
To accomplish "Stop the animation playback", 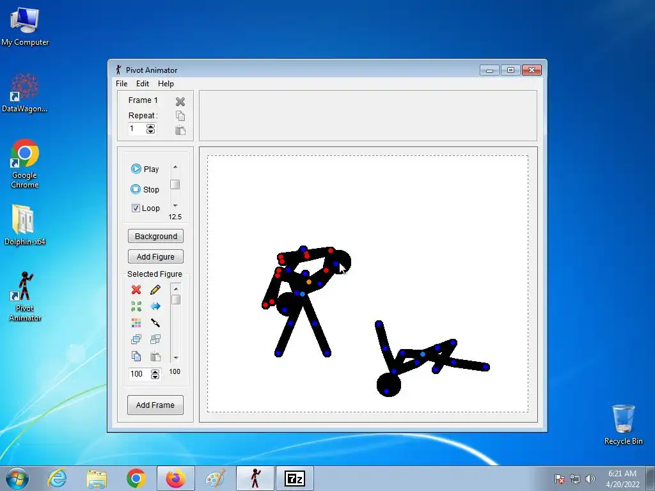I will click(145, 189).
